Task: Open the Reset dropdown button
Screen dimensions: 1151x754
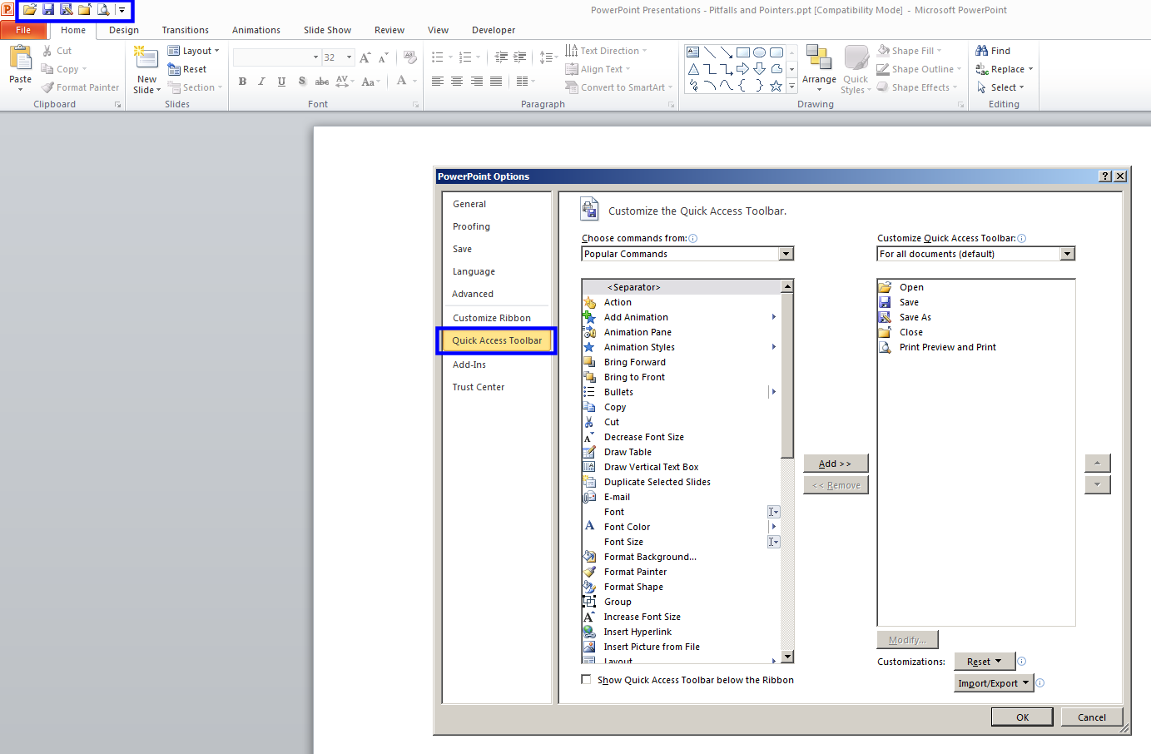Action: [985, 662]
